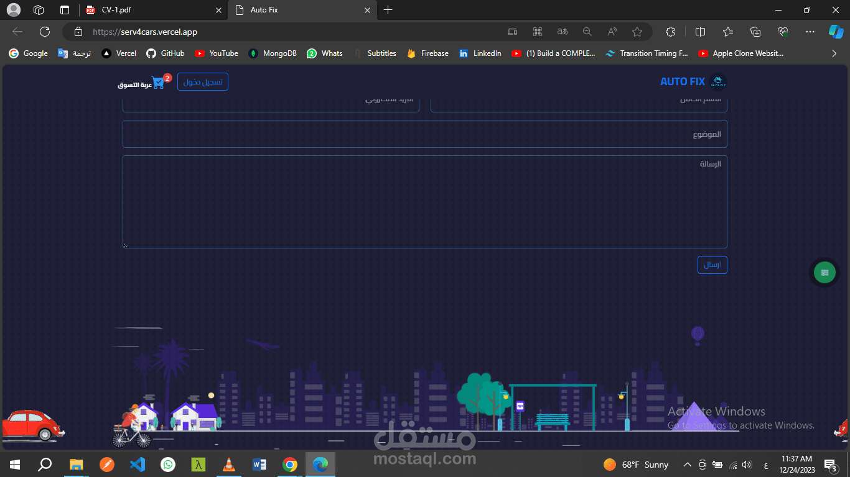This screenshot has width=850, height=477.
Task: Open split screen icon
Action: [x=700, y=32]
